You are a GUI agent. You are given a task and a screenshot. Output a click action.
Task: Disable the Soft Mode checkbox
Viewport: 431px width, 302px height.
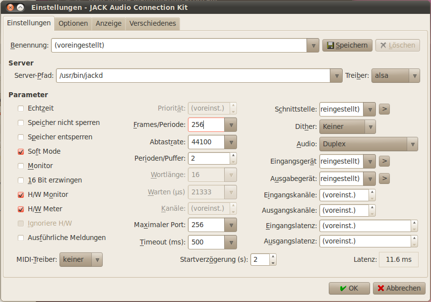coord(21,151)
